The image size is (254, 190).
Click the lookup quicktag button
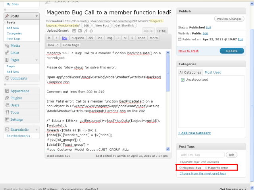[x=53, y=45]
